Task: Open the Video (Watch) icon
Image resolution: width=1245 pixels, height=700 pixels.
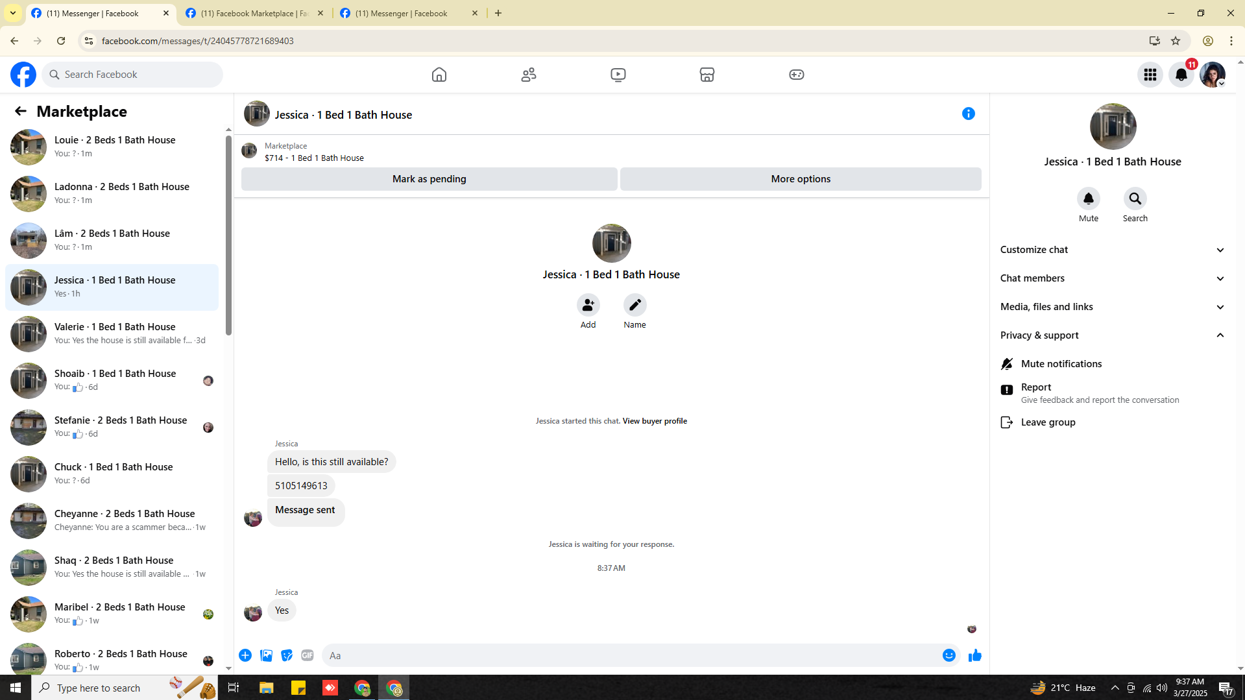Action: pos(618,75)
